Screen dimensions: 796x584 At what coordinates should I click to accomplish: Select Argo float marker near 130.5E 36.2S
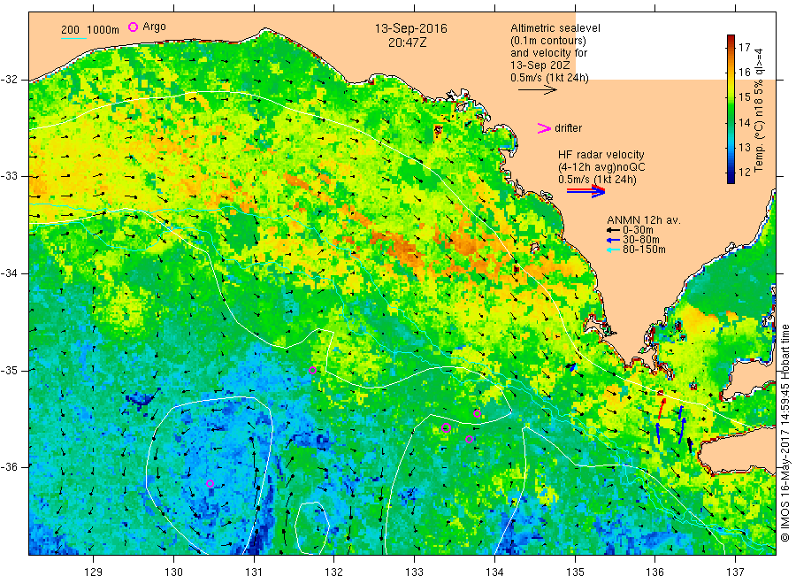(210, 483)
